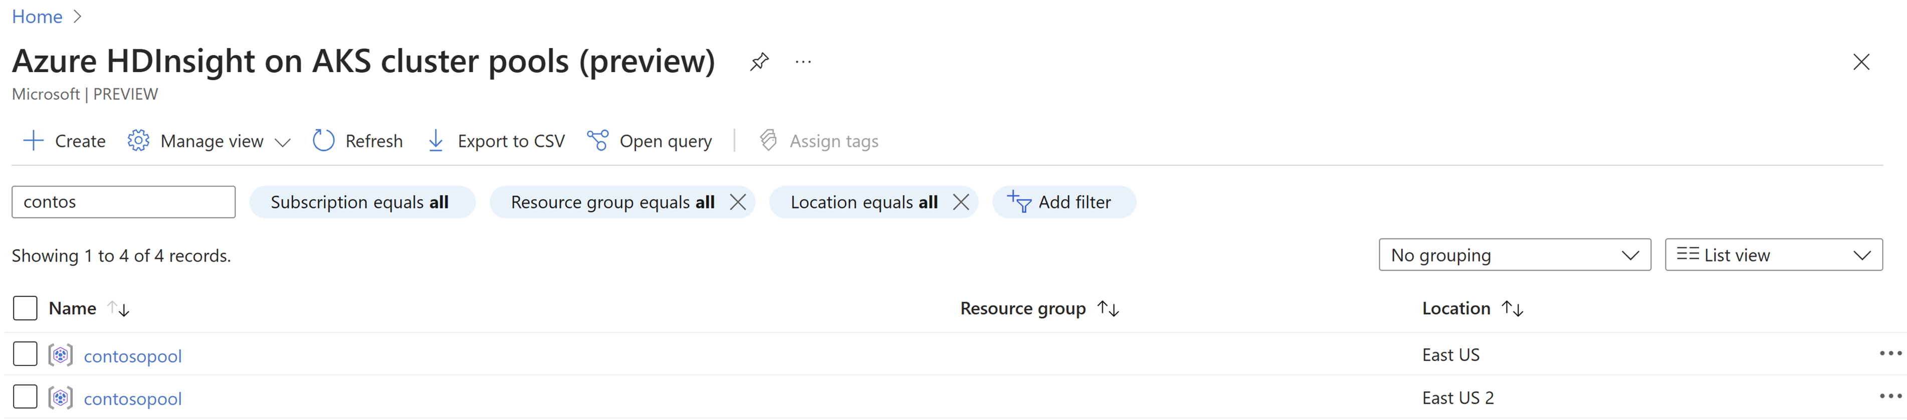Open the List view dropdown
This screenshot has height=420, width=1907.
point(1774,255)
